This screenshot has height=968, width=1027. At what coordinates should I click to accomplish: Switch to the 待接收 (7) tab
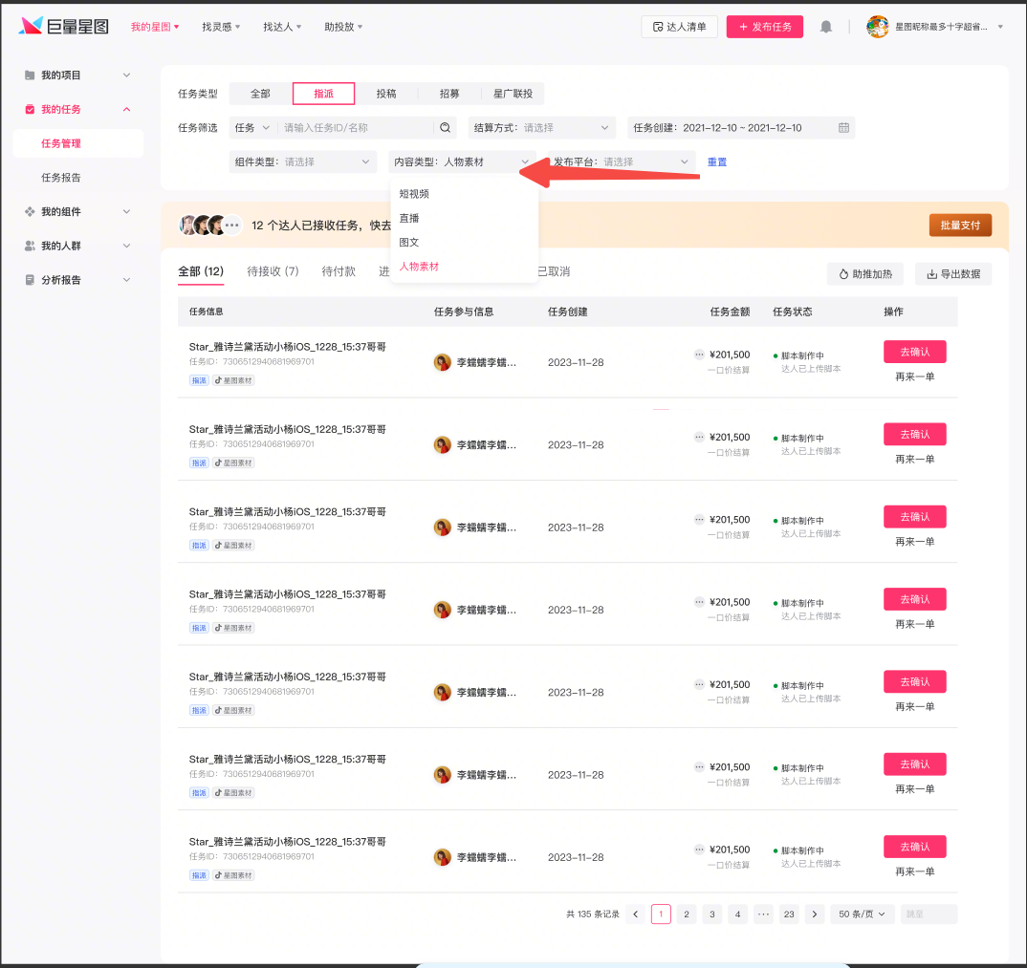(273, 271)
